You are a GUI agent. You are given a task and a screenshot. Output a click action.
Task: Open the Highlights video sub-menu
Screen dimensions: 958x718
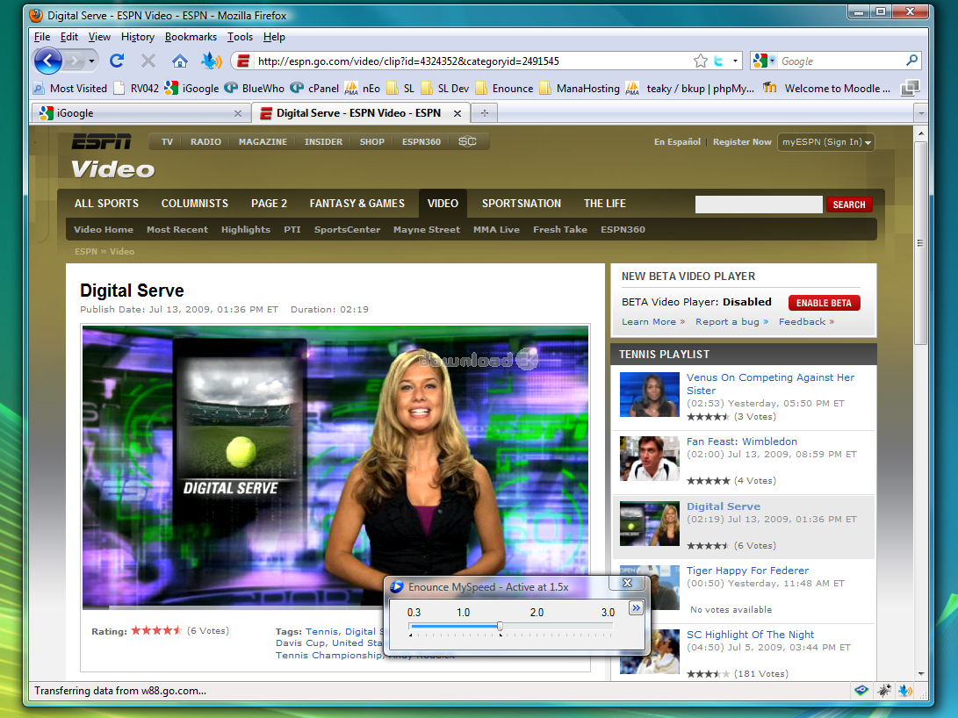point(246,230)
